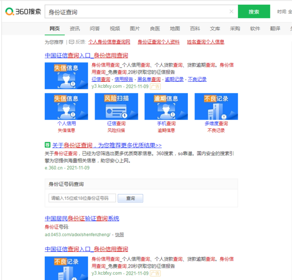Click the 广告 tag of the first result
Viewport: 292px width, 280px height.
coord(155,86)
